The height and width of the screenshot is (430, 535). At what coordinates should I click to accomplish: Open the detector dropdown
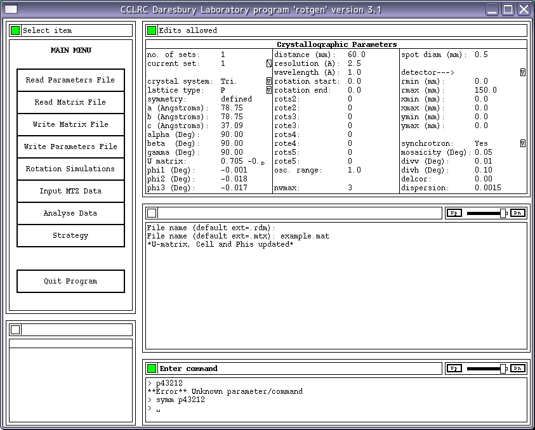coord(522,73)
